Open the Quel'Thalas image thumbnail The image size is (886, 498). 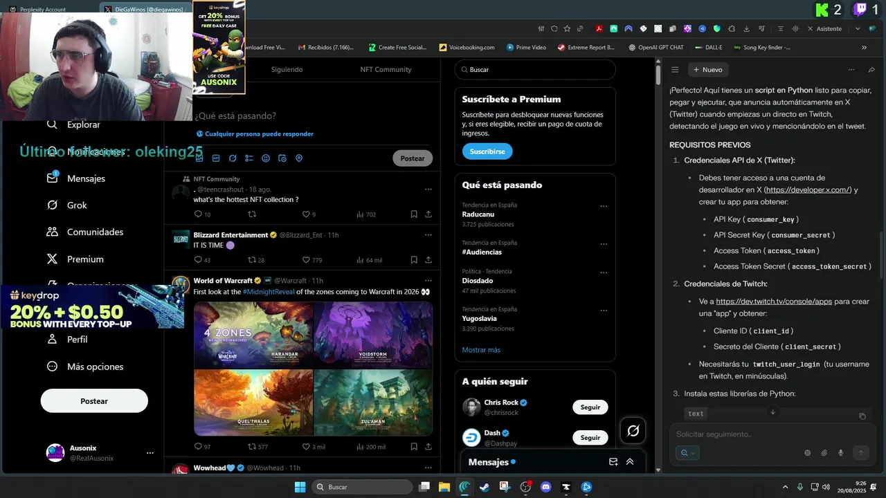[x=253, y=403]
